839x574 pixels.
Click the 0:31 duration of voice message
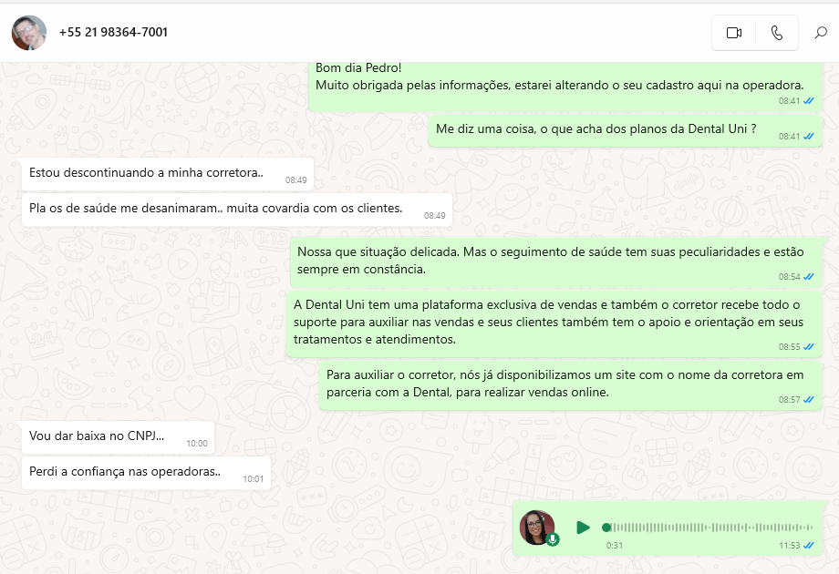pyautogui.click(x=615, y=546)
